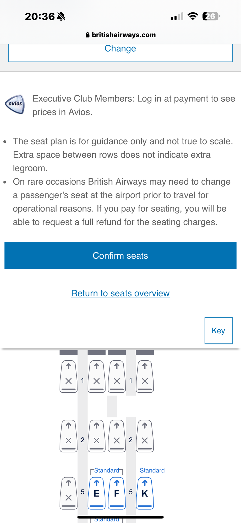Select available seat 5K
Viewport: 241px width, 523px height.
pos(145,493)
